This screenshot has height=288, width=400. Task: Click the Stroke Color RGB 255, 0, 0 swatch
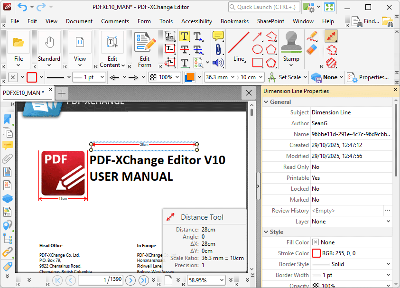[x=316, y=253]
